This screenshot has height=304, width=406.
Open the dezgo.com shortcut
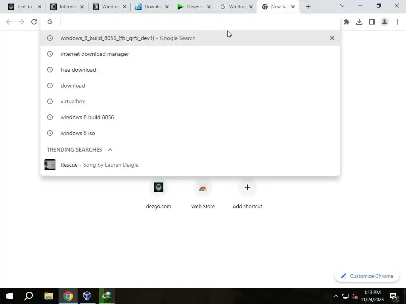159,194
